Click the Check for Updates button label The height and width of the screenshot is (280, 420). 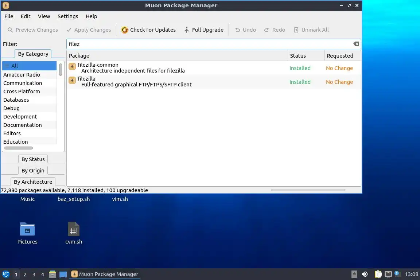click(x=153, y=30)
